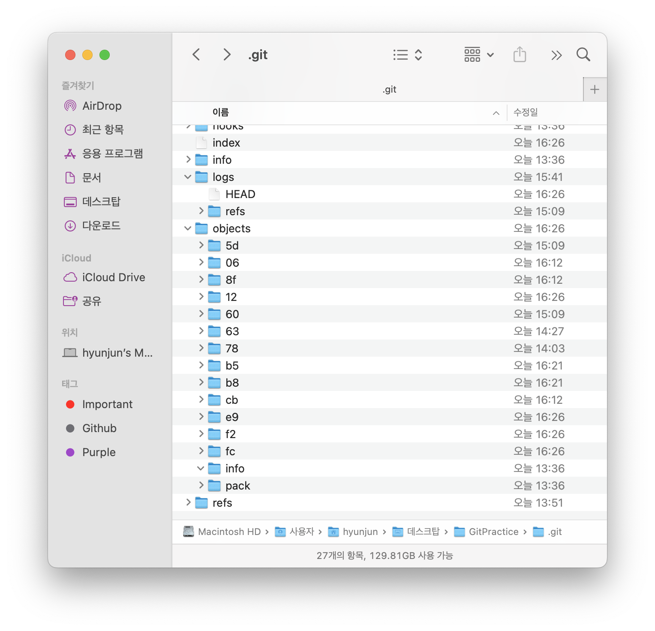Sort by the 이름 column header
Viewport: 655px width, 631px height.
(x=221, y=112)
